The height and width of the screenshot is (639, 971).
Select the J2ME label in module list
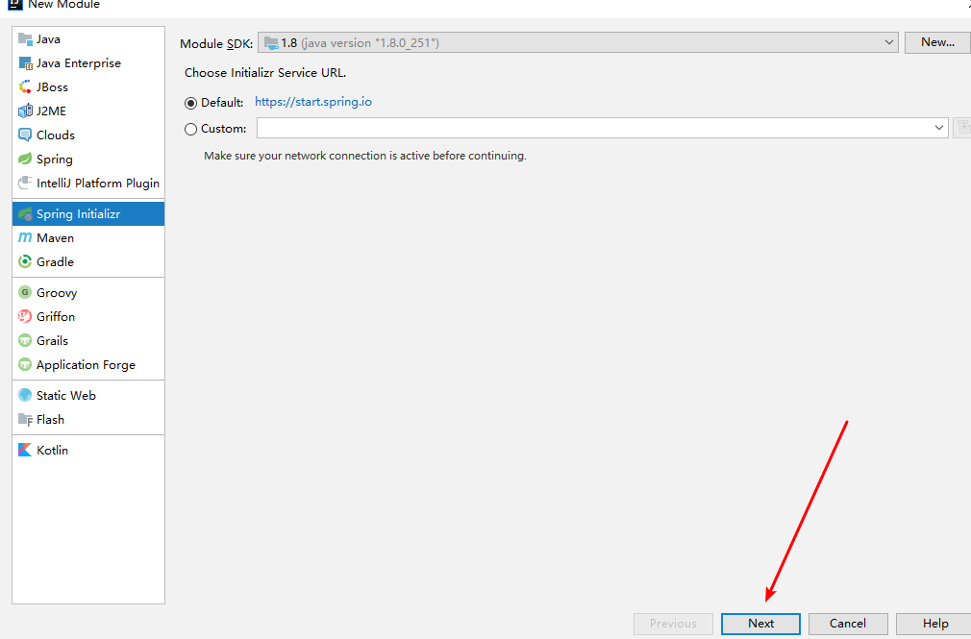(51, 111)
